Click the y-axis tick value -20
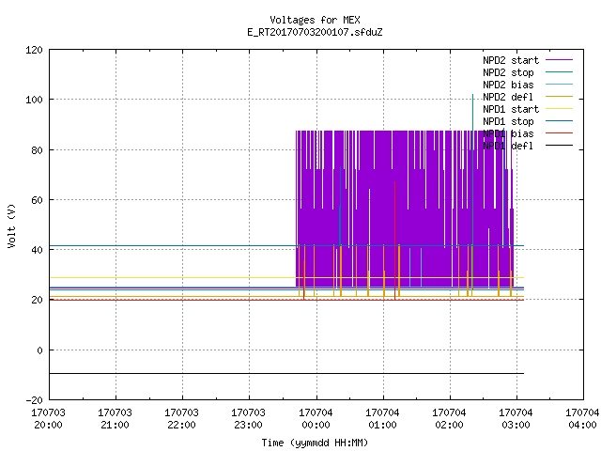601x451 pixels. [34, 400]
